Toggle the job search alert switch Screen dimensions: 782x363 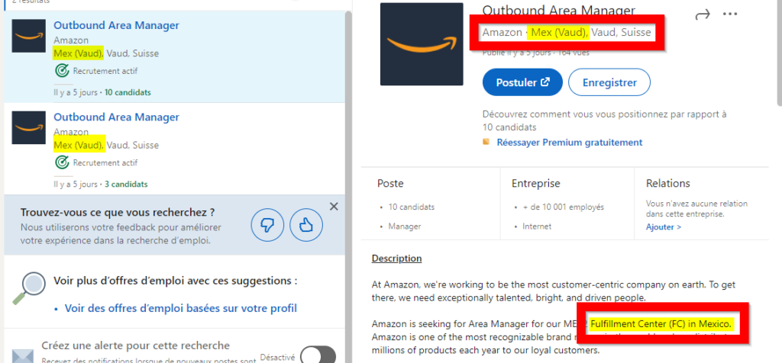coord(318,355)
